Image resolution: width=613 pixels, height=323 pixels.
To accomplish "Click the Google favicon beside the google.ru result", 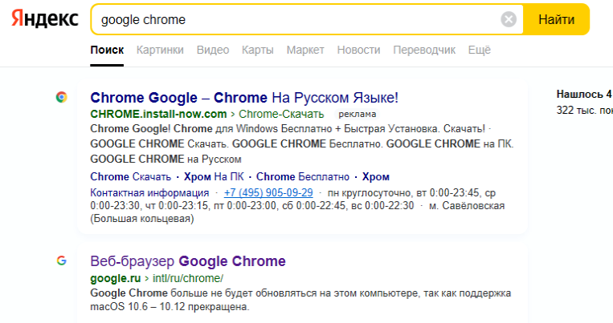I will pos(61,260).
